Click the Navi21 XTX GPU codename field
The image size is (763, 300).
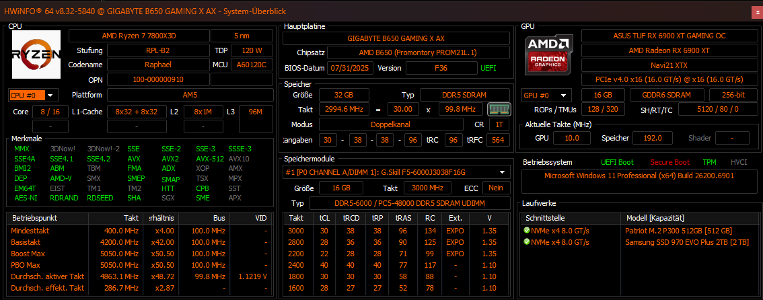[669, 65]
